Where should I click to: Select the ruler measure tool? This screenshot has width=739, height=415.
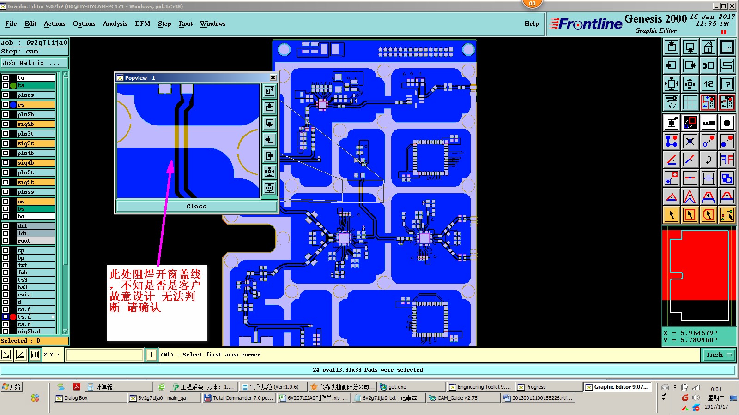(x=708, y=123)
